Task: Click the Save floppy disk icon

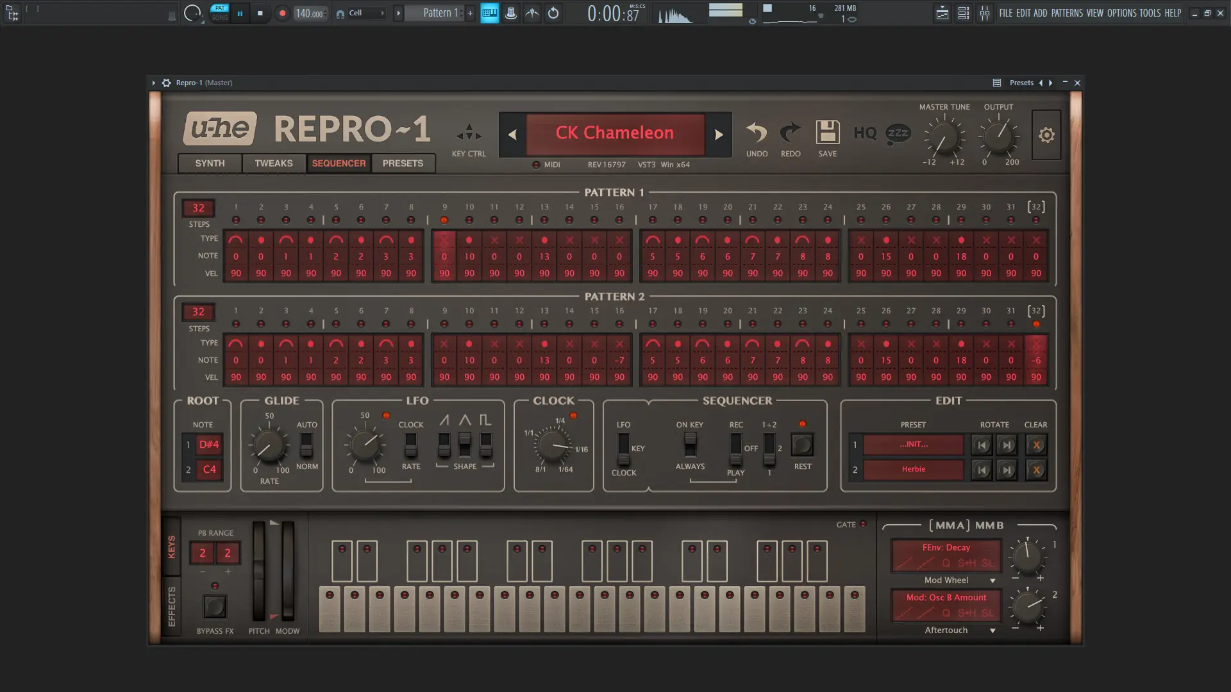Action: coord(827,133)
